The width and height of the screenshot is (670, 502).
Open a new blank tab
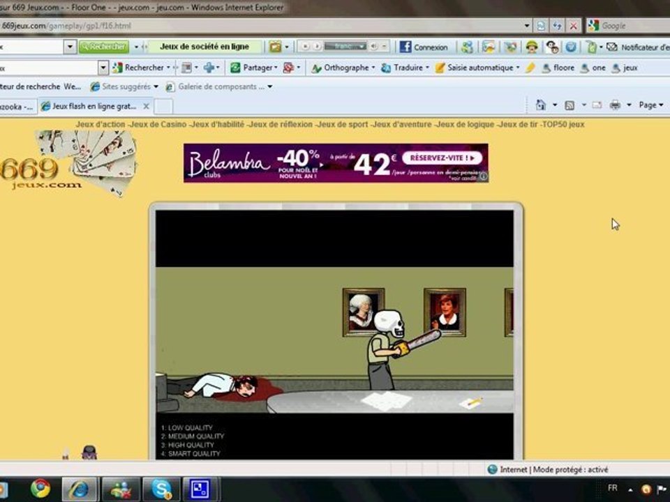point(163,106)
